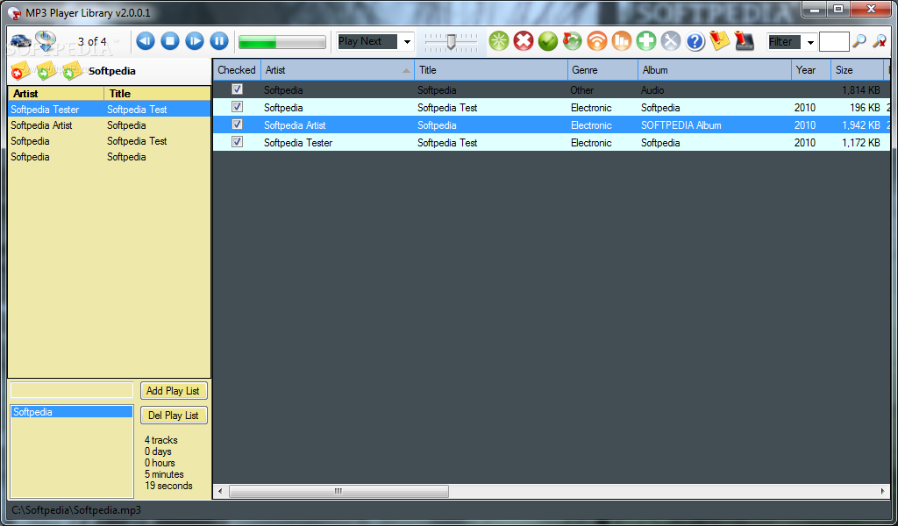Screen dimensions: 898x526
Task: Open the Play Next mode dropdown
Action: [407, 41]
